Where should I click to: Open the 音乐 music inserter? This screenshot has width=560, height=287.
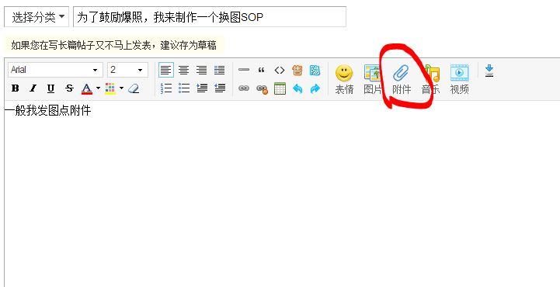(430, 79)
